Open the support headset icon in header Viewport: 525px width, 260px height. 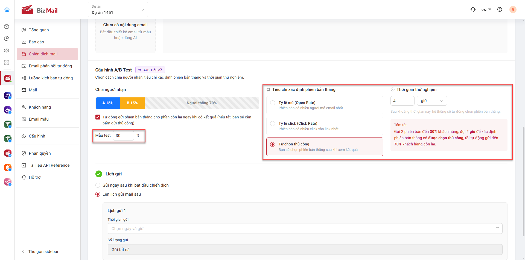click(x=473, y=10)
